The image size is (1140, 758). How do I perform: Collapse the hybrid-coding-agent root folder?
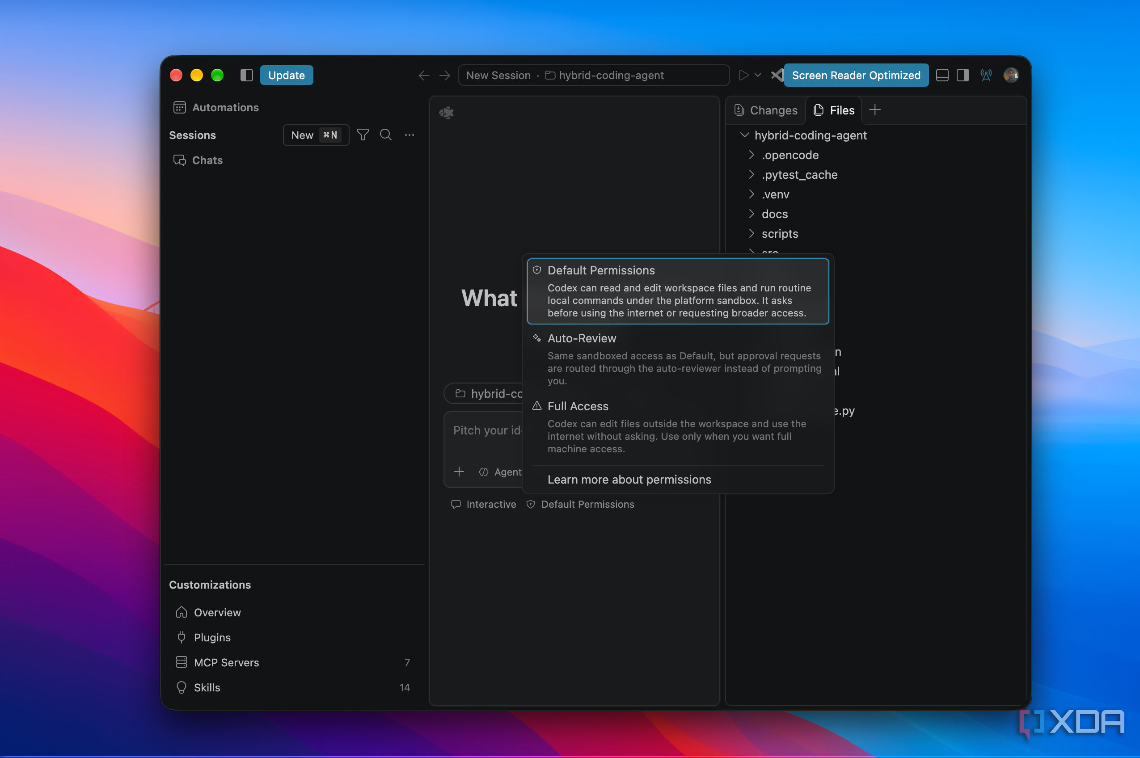(744, 135)
